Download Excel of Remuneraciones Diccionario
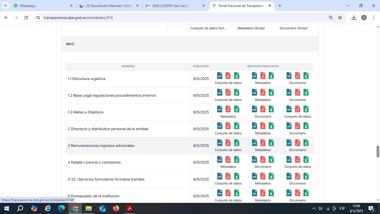This screenshot has width=380, height=214. [306, 143]
